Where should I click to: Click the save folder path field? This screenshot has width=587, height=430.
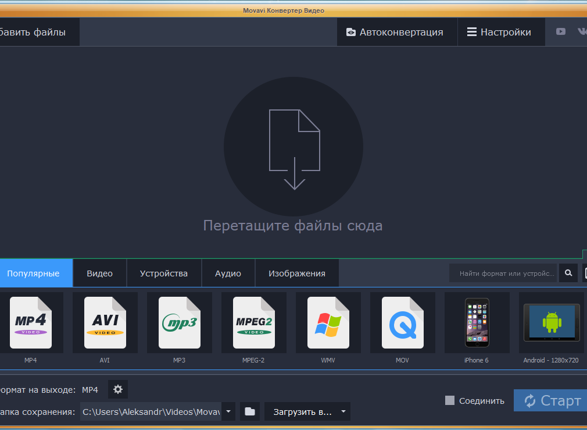click(x=151, y=411)
